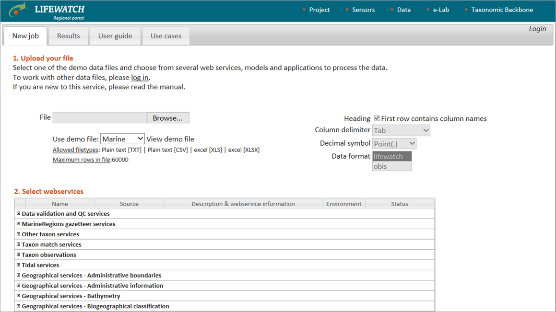Toggle First row contains column names checkbox
556x312 pixels.
click(377, 118)
